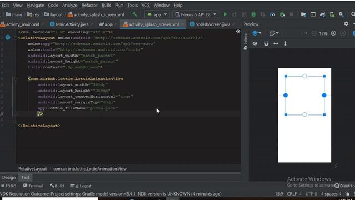Open the Refactor menu

[x=89, y=5]
